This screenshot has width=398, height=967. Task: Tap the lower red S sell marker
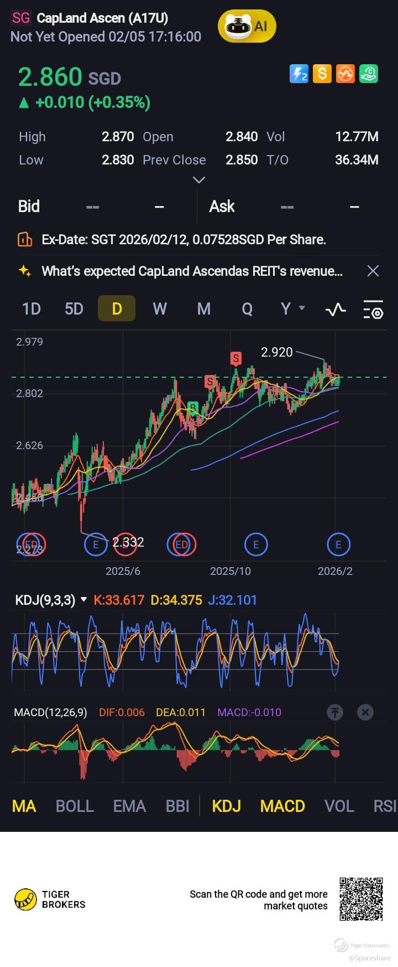pyautogui.click(x=210, y=382)
